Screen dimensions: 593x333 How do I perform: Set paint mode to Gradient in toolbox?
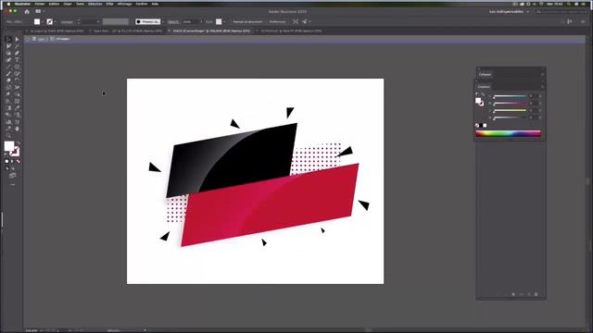tap(12, 161)
